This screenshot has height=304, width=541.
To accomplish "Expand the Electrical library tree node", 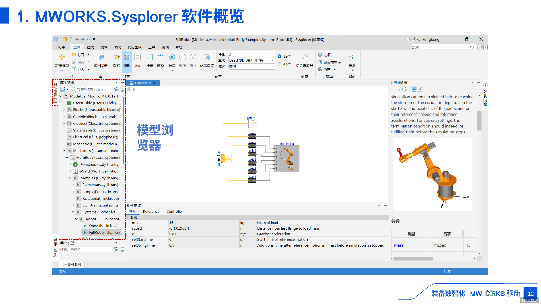I will 64,137.
